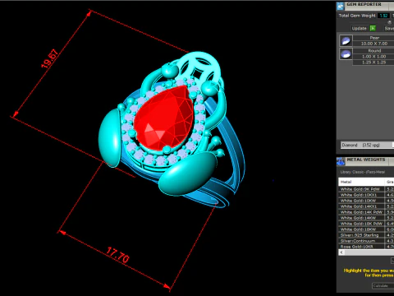394x296 pixels.
Task: Select the Pear gem row label
Action: (x=374, y=38)
